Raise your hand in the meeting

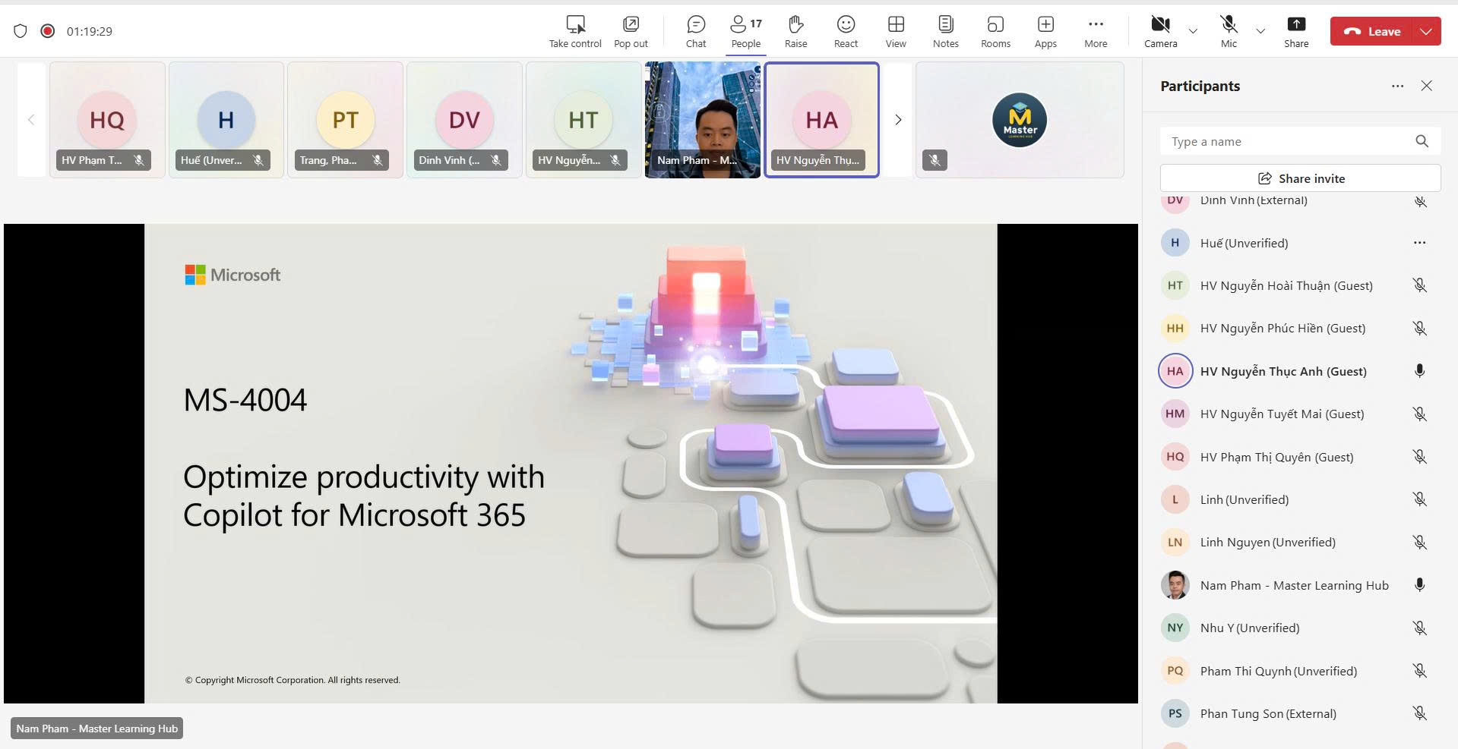[795, 32]
